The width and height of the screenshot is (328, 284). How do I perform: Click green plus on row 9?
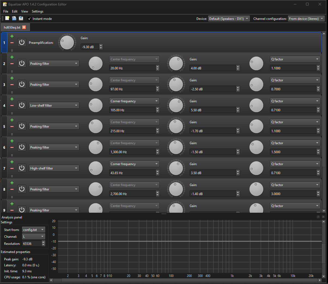coord(12,204)
